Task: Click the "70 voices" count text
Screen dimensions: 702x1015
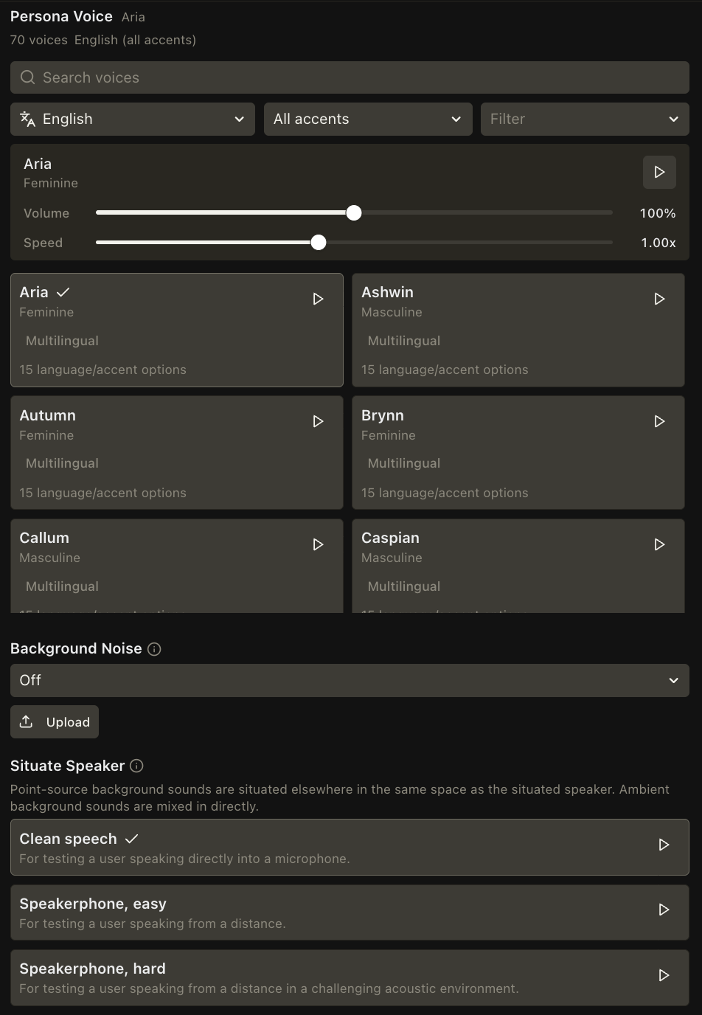Action: [39, 40]
